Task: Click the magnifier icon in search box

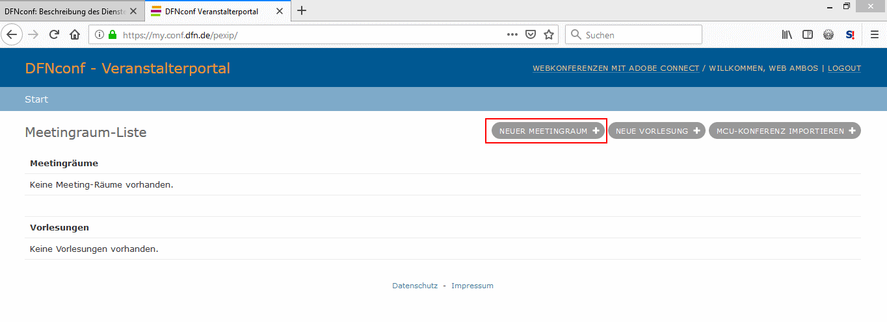Action: pyautogui.click(x=576, y=35)
